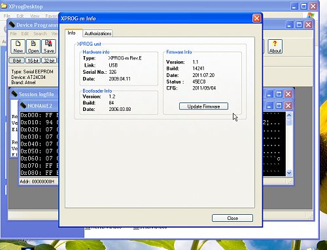Screen dimensions: 327x250
Task: Maximize the Device Programmer window
Action: pos(299,25)
